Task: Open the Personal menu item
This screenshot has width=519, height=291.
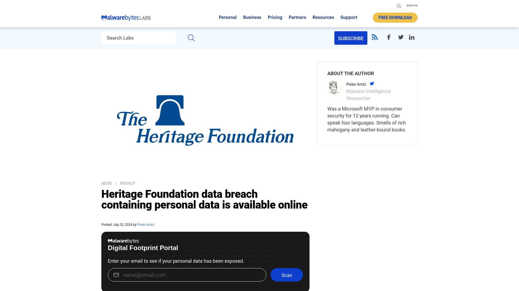Action: [227, 17]
